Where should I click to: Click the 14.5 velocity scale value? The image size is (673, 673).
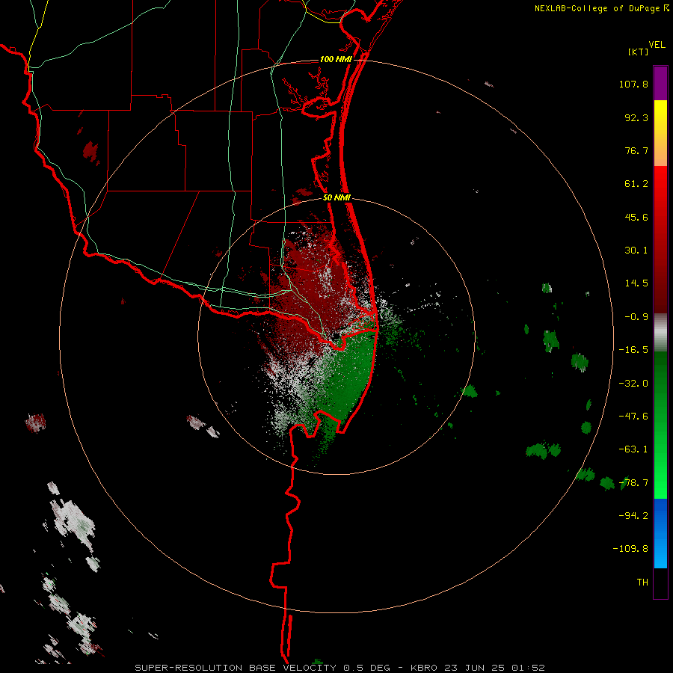click(x=636, y=283)
